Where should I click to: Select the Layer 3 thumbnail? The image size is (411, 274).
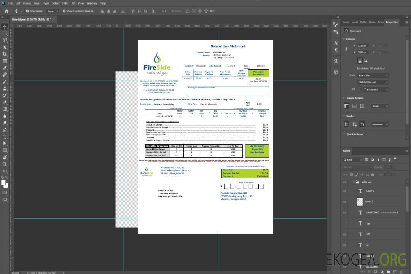pos(360,202)
